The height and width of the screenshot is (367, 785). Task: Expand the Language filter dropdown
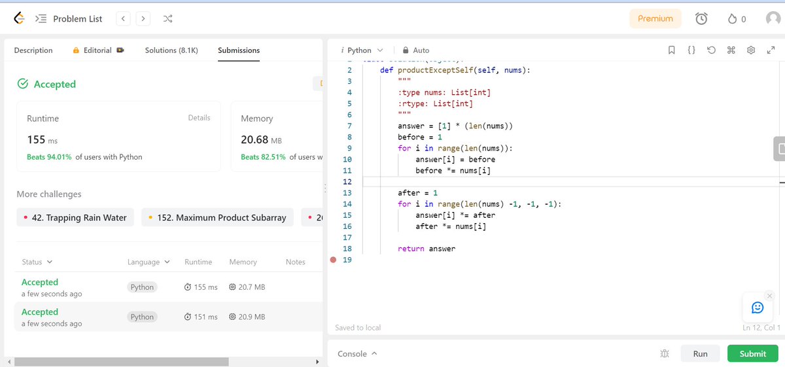[x=148, y=262]
